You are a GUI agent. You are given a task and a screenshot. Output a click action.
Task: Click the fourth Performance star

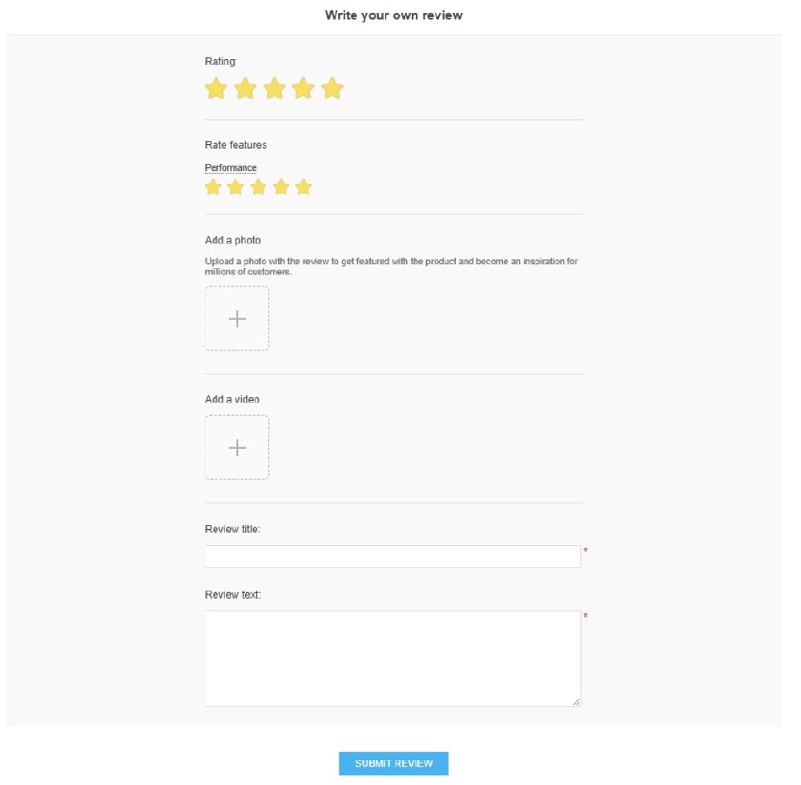280,186
